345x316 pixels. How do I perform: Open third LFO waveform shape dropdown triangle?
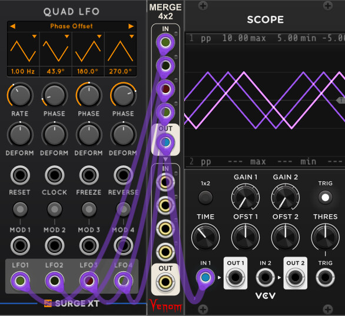[x=99, y=36]
